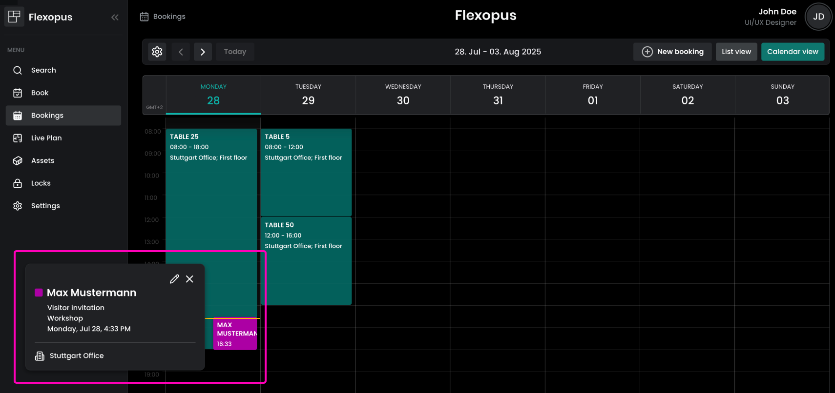The height and width of the screenshot is (393, 835).
Task: Close the Max Mustermann popup
Action: pos(190,279)
